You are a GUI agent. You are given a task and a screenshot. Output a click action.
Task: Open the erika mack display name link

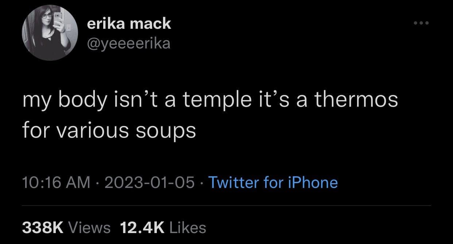(x=129, y=24)
